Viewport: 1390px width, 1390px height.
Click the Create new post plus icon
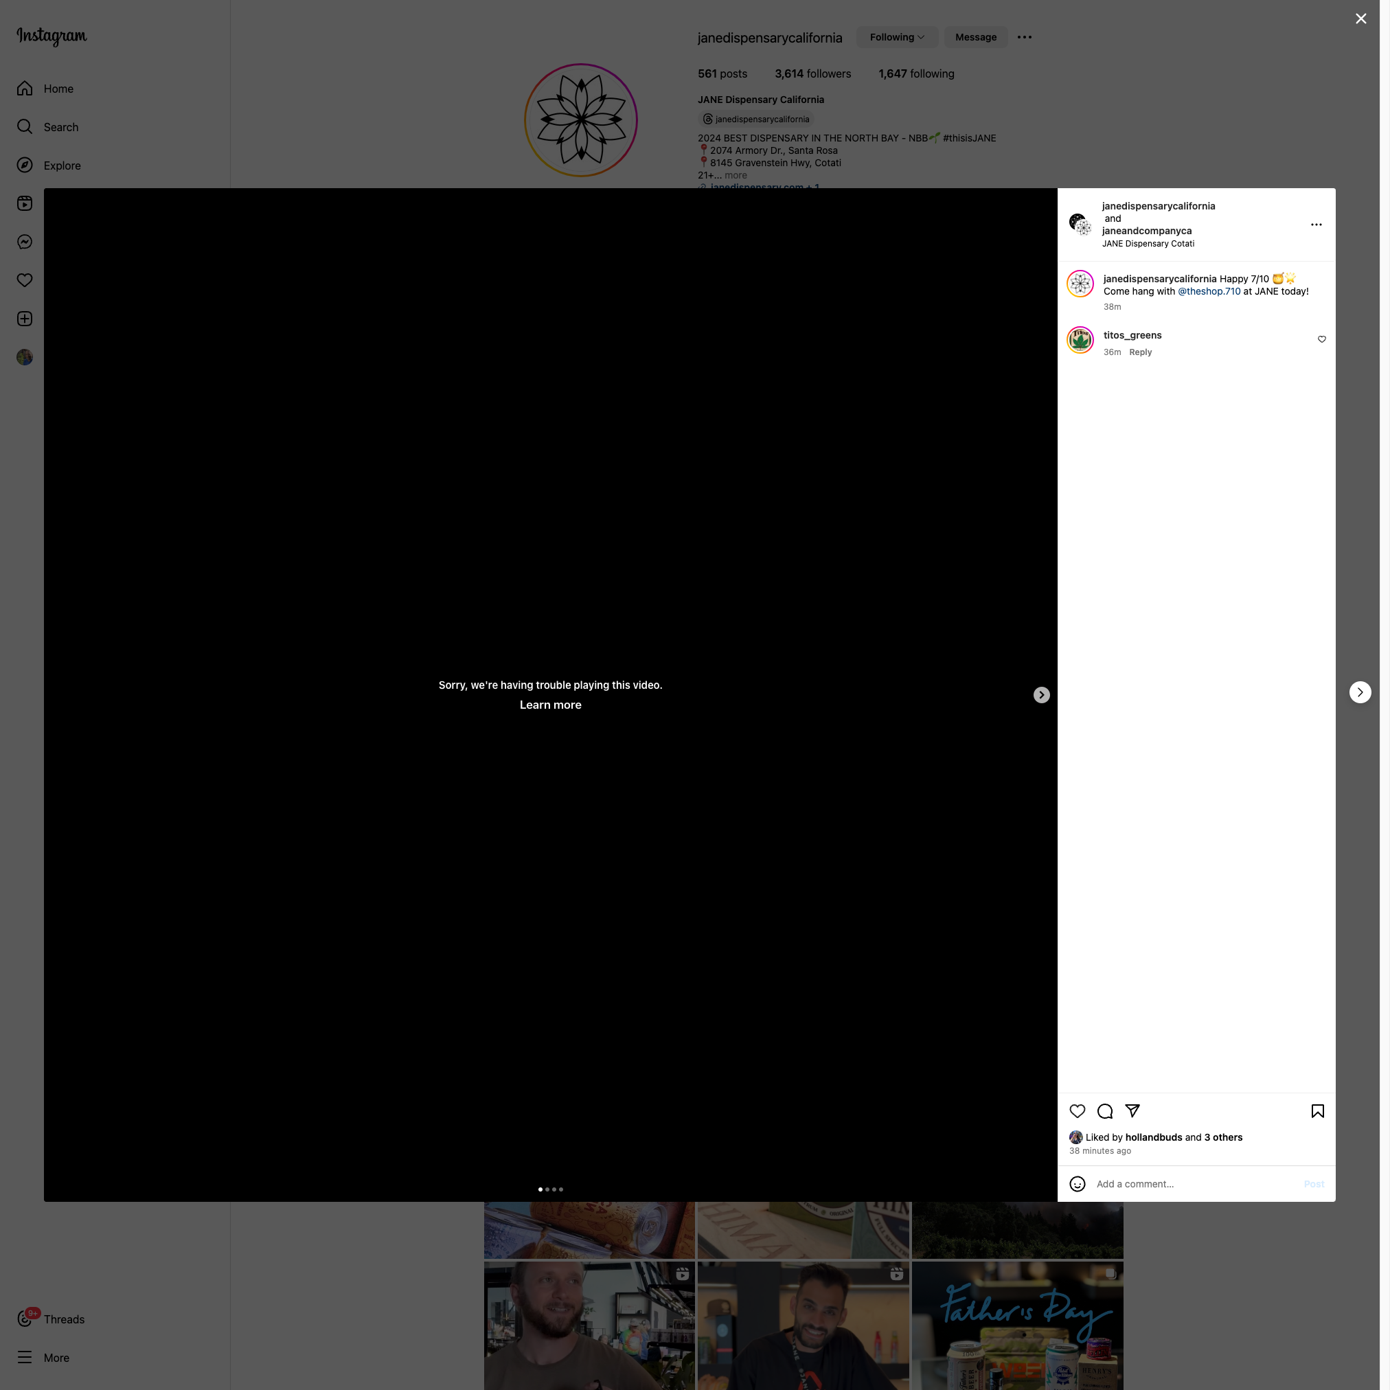pyautogui.click(x=25, y=319)
